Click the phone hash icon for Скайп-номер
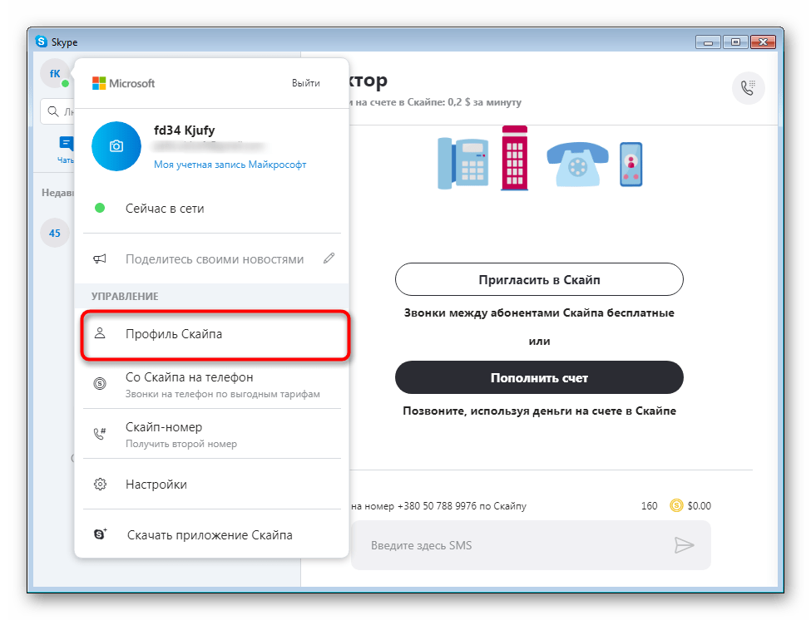The width and height of the screenshot is (811, 620). coord(100,434)
